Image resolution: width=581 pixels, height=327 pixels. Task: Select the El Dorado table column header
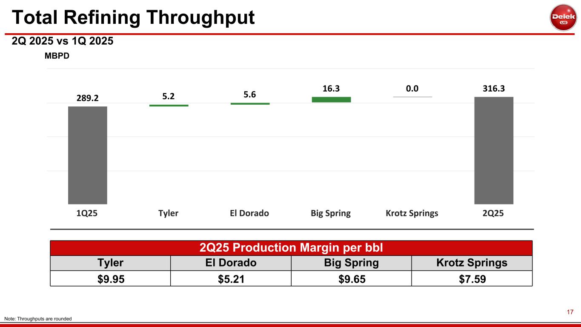[231, 263]
